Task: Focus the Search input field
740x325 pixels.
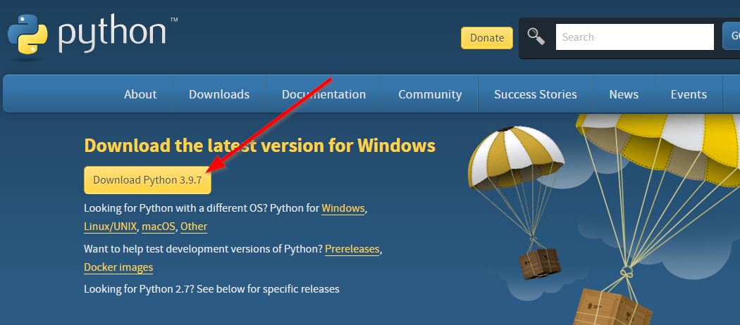Action: (x=635, y=37)
